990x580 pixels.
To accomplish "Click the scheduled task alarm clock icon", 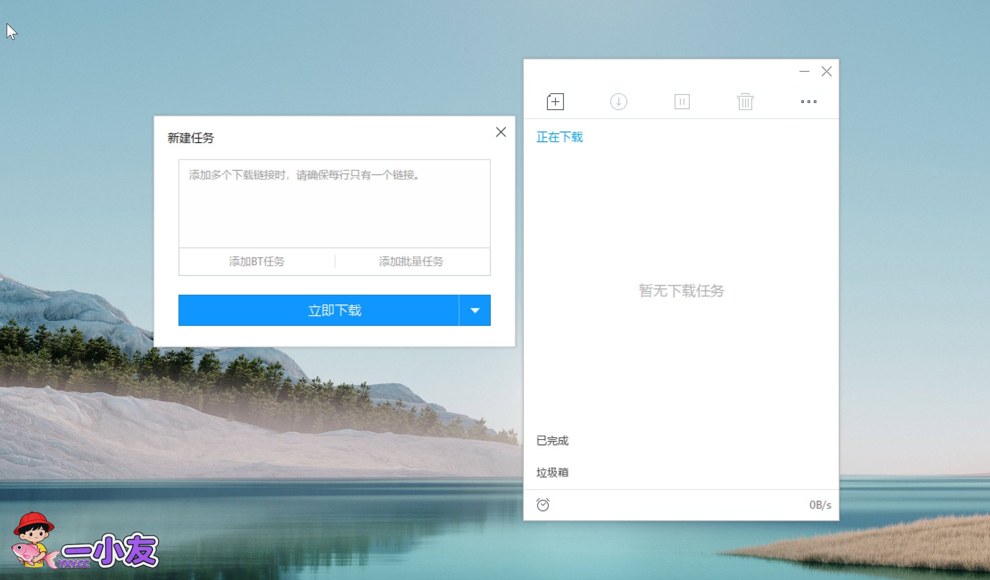I will point(543,505).
